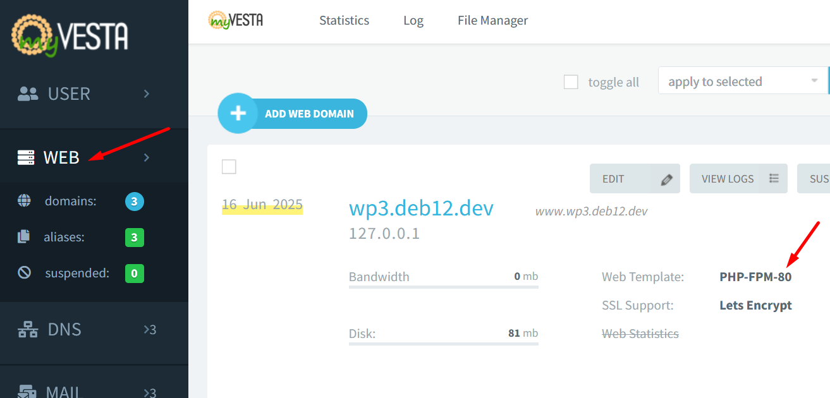Click ADD WEB DOMAIN button

point(293,114)
